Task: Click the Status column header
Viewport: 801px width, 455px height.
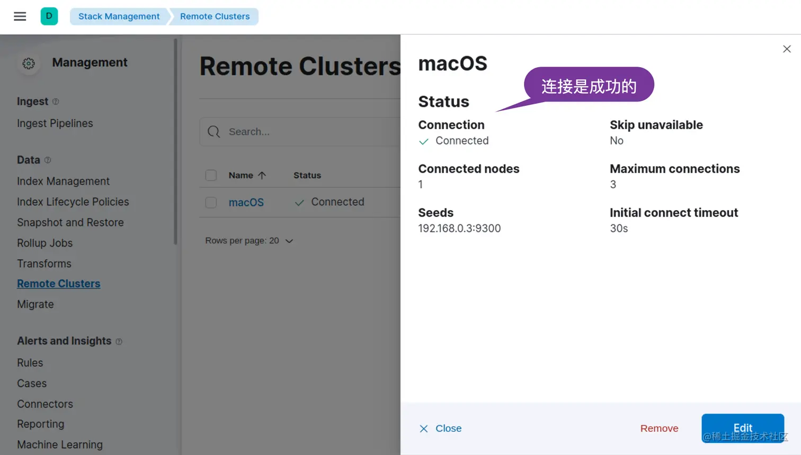Action: [307, 175]
